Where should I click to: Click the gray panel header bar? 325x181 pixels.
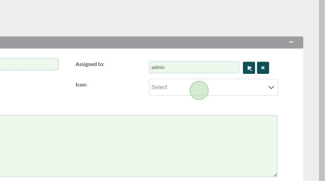pyautogui.click(x=143, y=42)
